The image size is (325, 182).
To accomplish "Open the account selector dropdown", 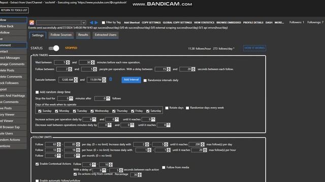I will click(83, 22).
